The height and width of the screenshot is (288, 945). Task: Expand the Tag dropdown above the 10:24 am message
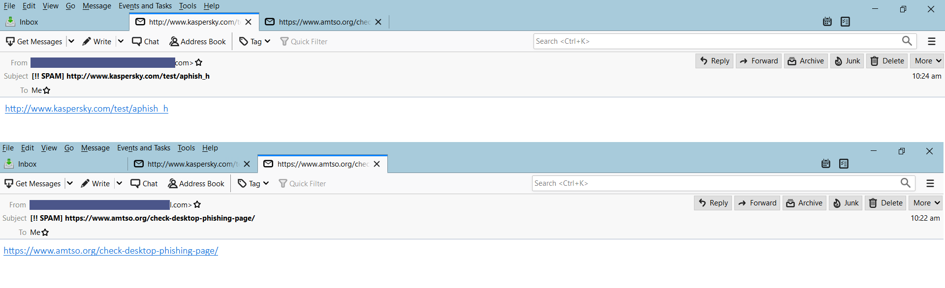[267, 41]
